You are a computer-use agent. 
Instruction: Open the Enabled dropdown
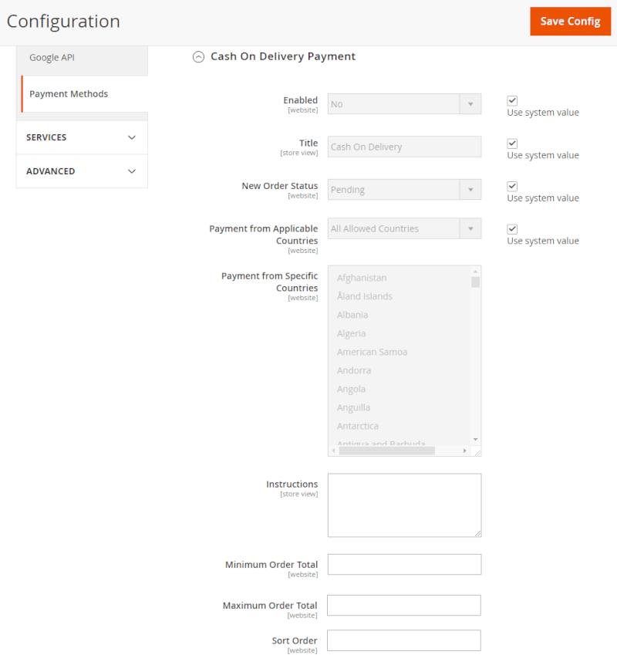[404, 103]
